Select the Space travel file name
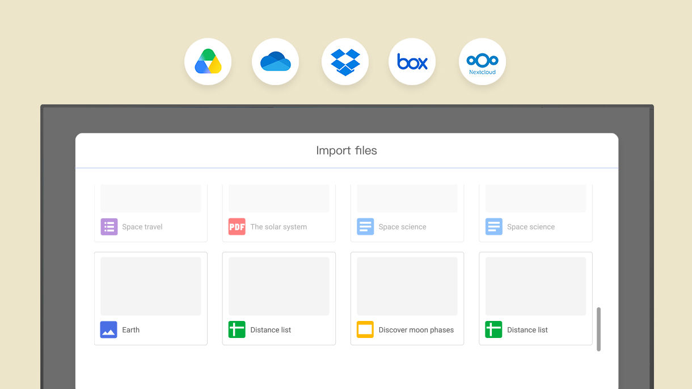Image resolution: width=692 pixels, height=389 pixels. [x=142, y=227]
